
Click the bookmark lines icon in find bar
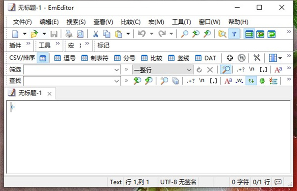[x=273, y=81]
